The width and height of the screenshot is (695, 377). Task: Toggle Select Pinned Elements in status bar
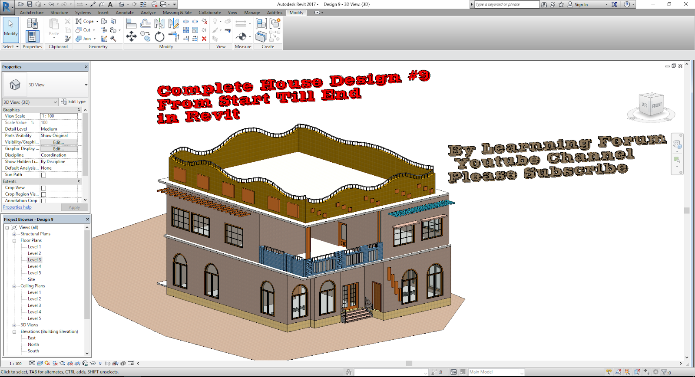point(628,372)
